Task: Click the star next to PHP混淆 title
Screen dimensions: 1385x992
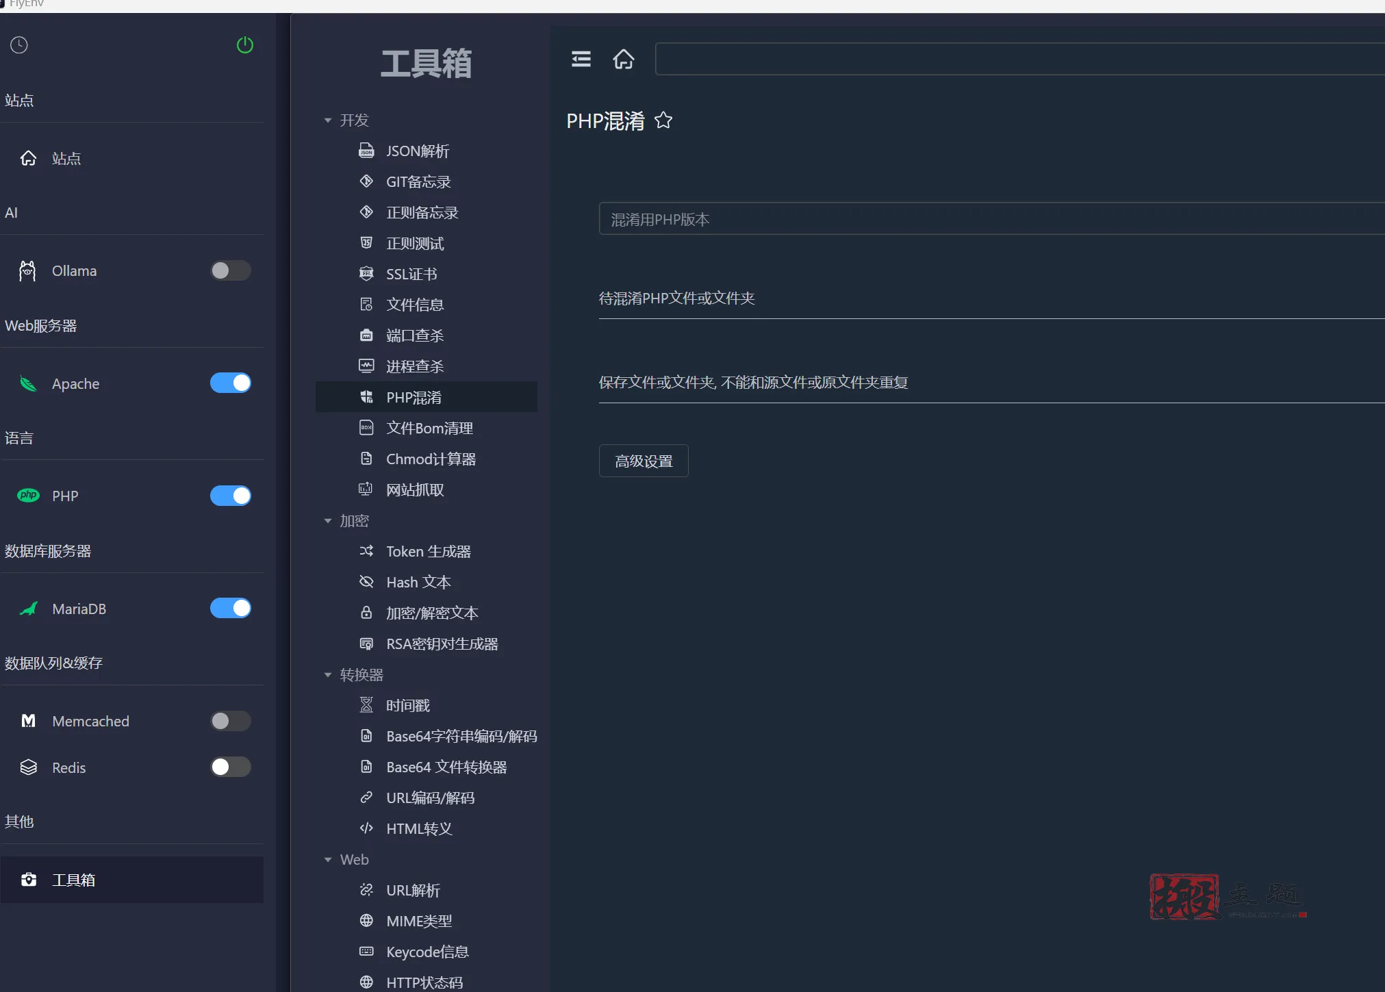Action: click(663, 120)
